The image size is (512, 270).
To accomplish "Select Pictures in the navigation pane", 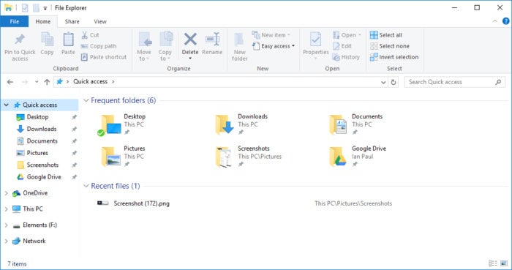I will (37, 153).
